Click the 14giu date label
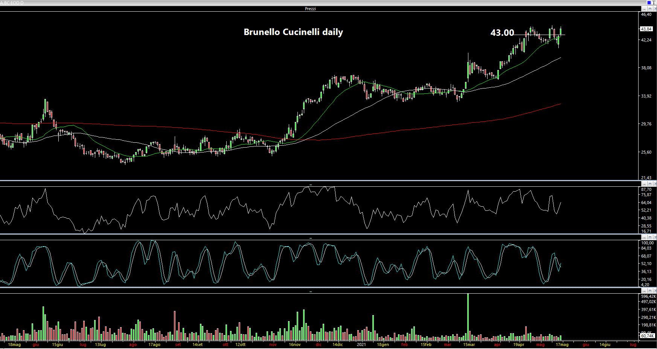 point(605,344)
